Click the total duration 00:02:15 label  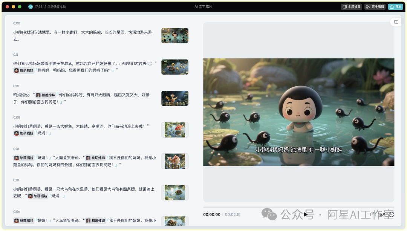click(233, 214)
